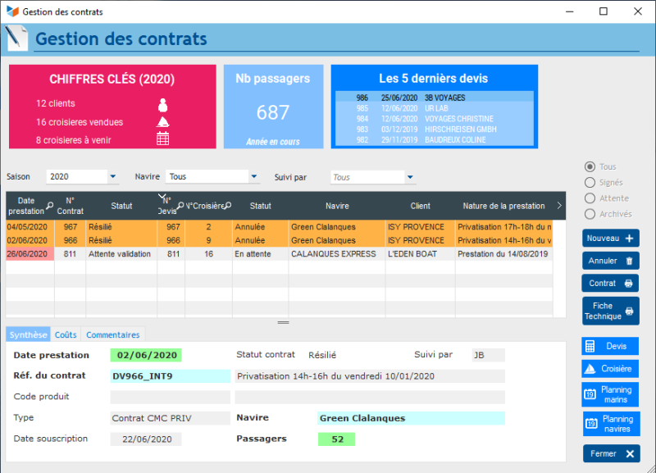The height and width of the screenshot is (473, 656).
Task: Open the Saison dropdown
Action: click(112, 177)
